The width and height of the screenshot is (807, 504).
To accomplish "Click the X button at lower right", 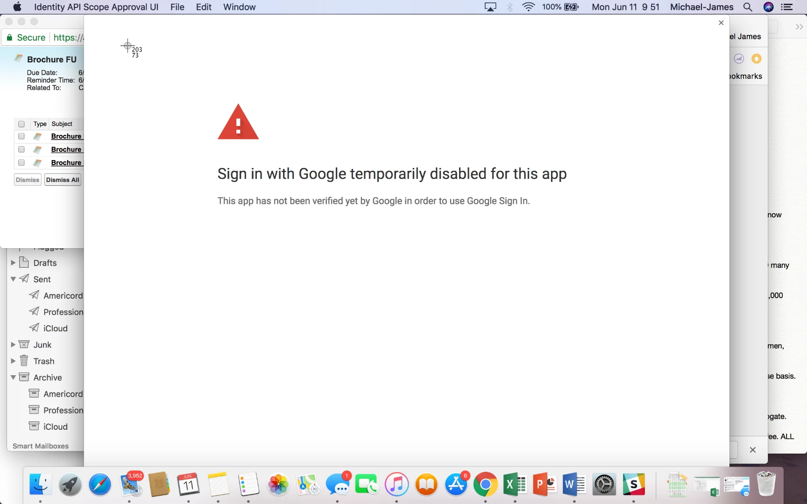I will pos(752,450).
